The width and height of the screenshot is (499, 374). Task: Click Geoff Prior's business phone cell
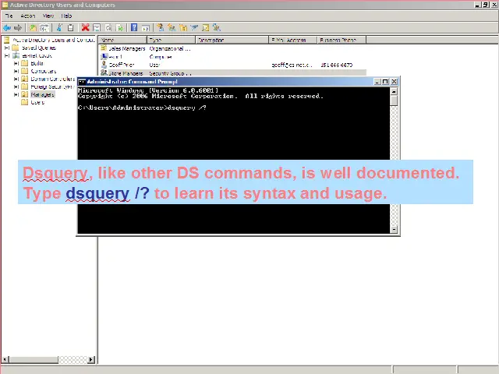[337, 65]
